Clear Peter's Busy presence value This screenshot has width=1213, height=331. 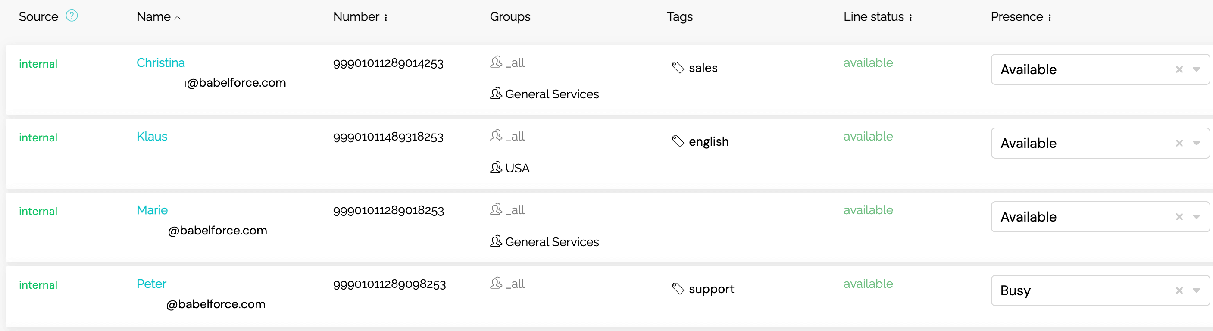coord(1179,290)
